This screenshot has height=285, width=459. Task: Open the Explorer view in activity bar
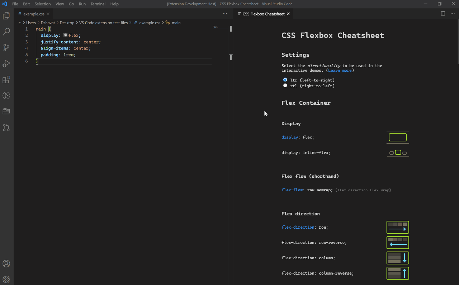pyautogui.click(x=6, y=16)
